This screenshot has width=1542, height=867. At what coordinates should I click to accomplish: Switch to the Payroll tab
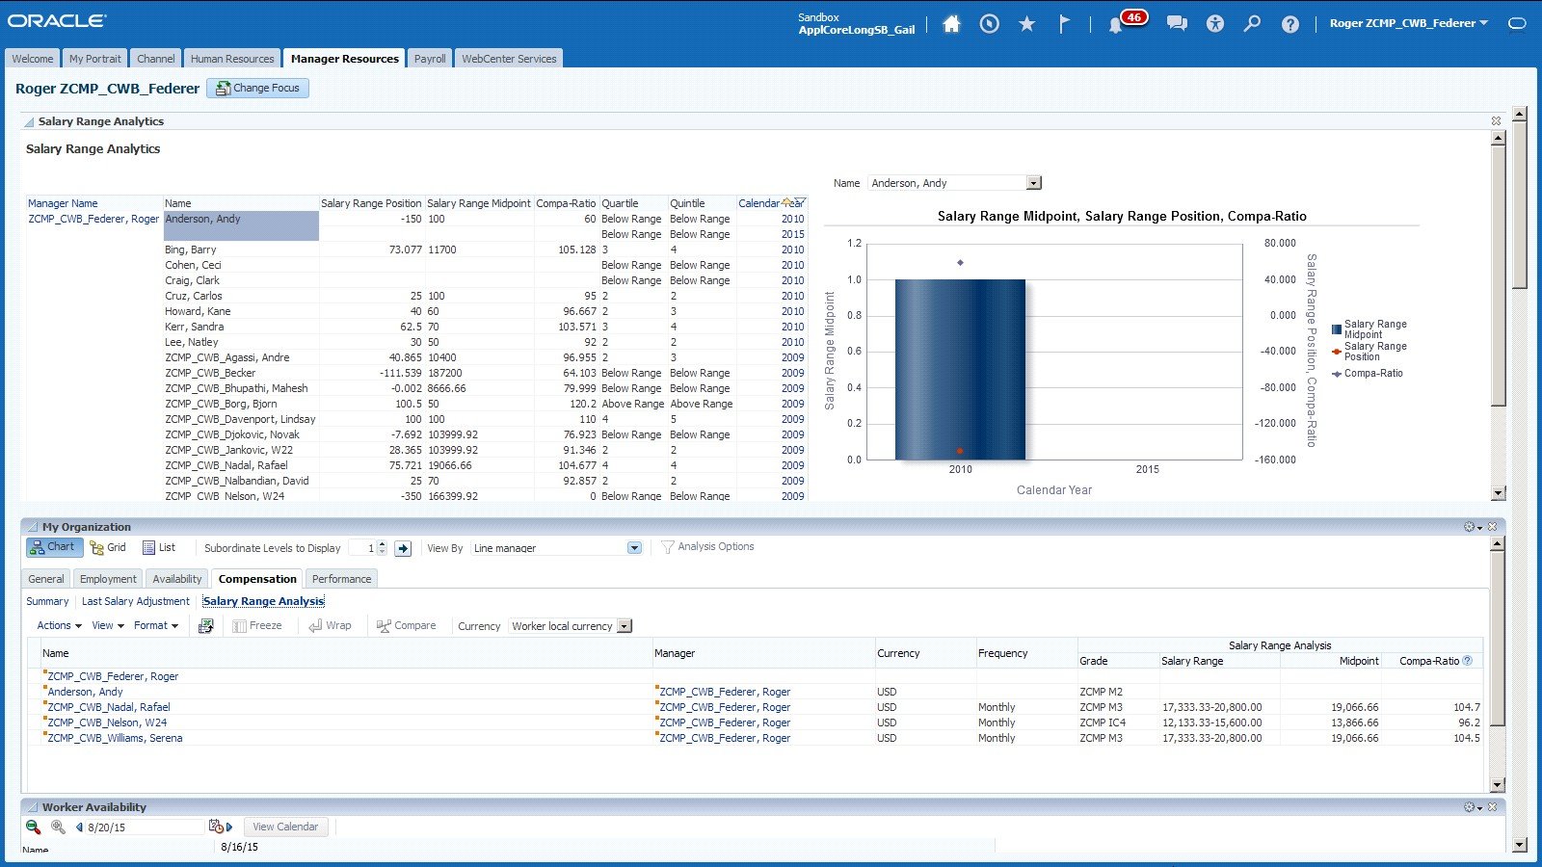pos(429,58)
